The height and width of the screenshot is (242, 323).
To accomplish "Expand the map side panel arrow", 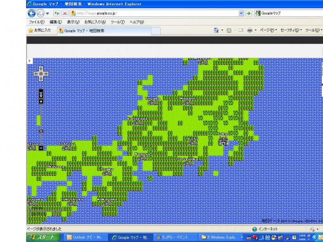I will (x=29, y=61).
